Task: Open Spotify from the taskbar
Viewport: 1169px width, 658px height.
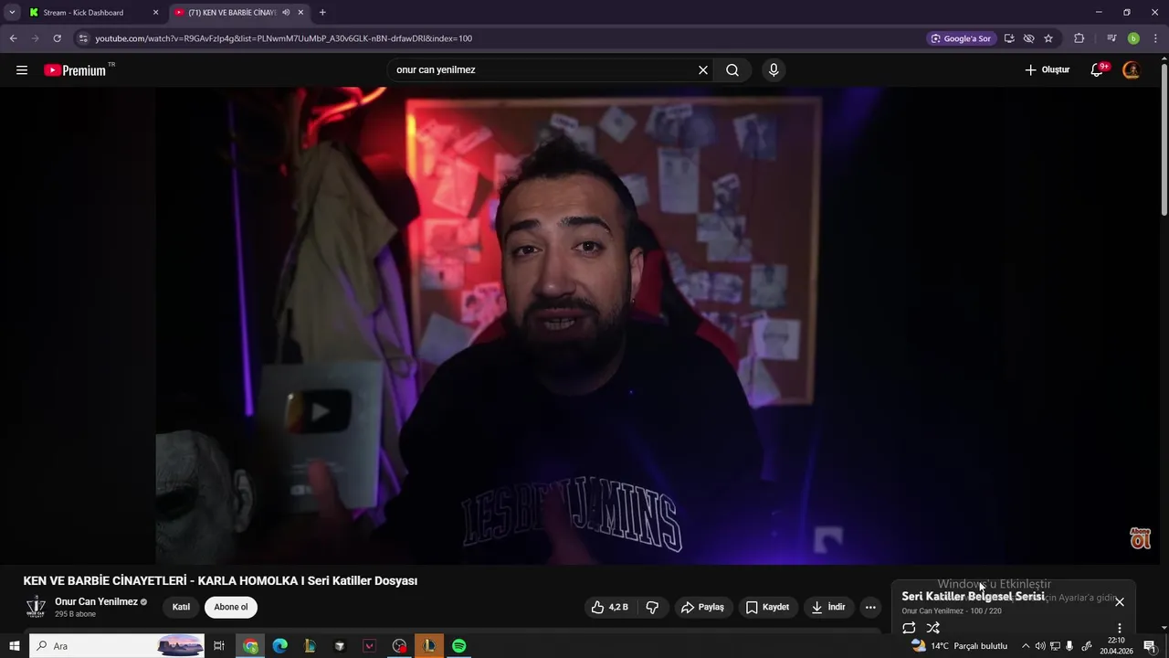Action: click(x=459, y=646)
